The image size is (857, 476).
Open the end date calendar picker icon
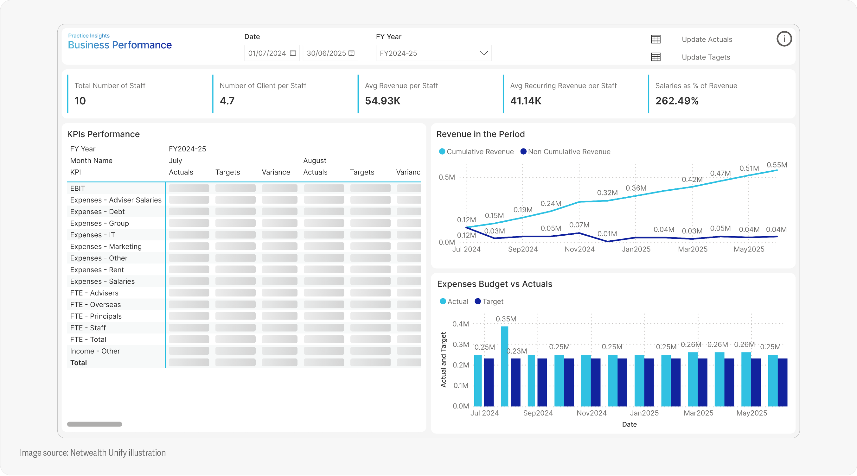tap(351, 53)
